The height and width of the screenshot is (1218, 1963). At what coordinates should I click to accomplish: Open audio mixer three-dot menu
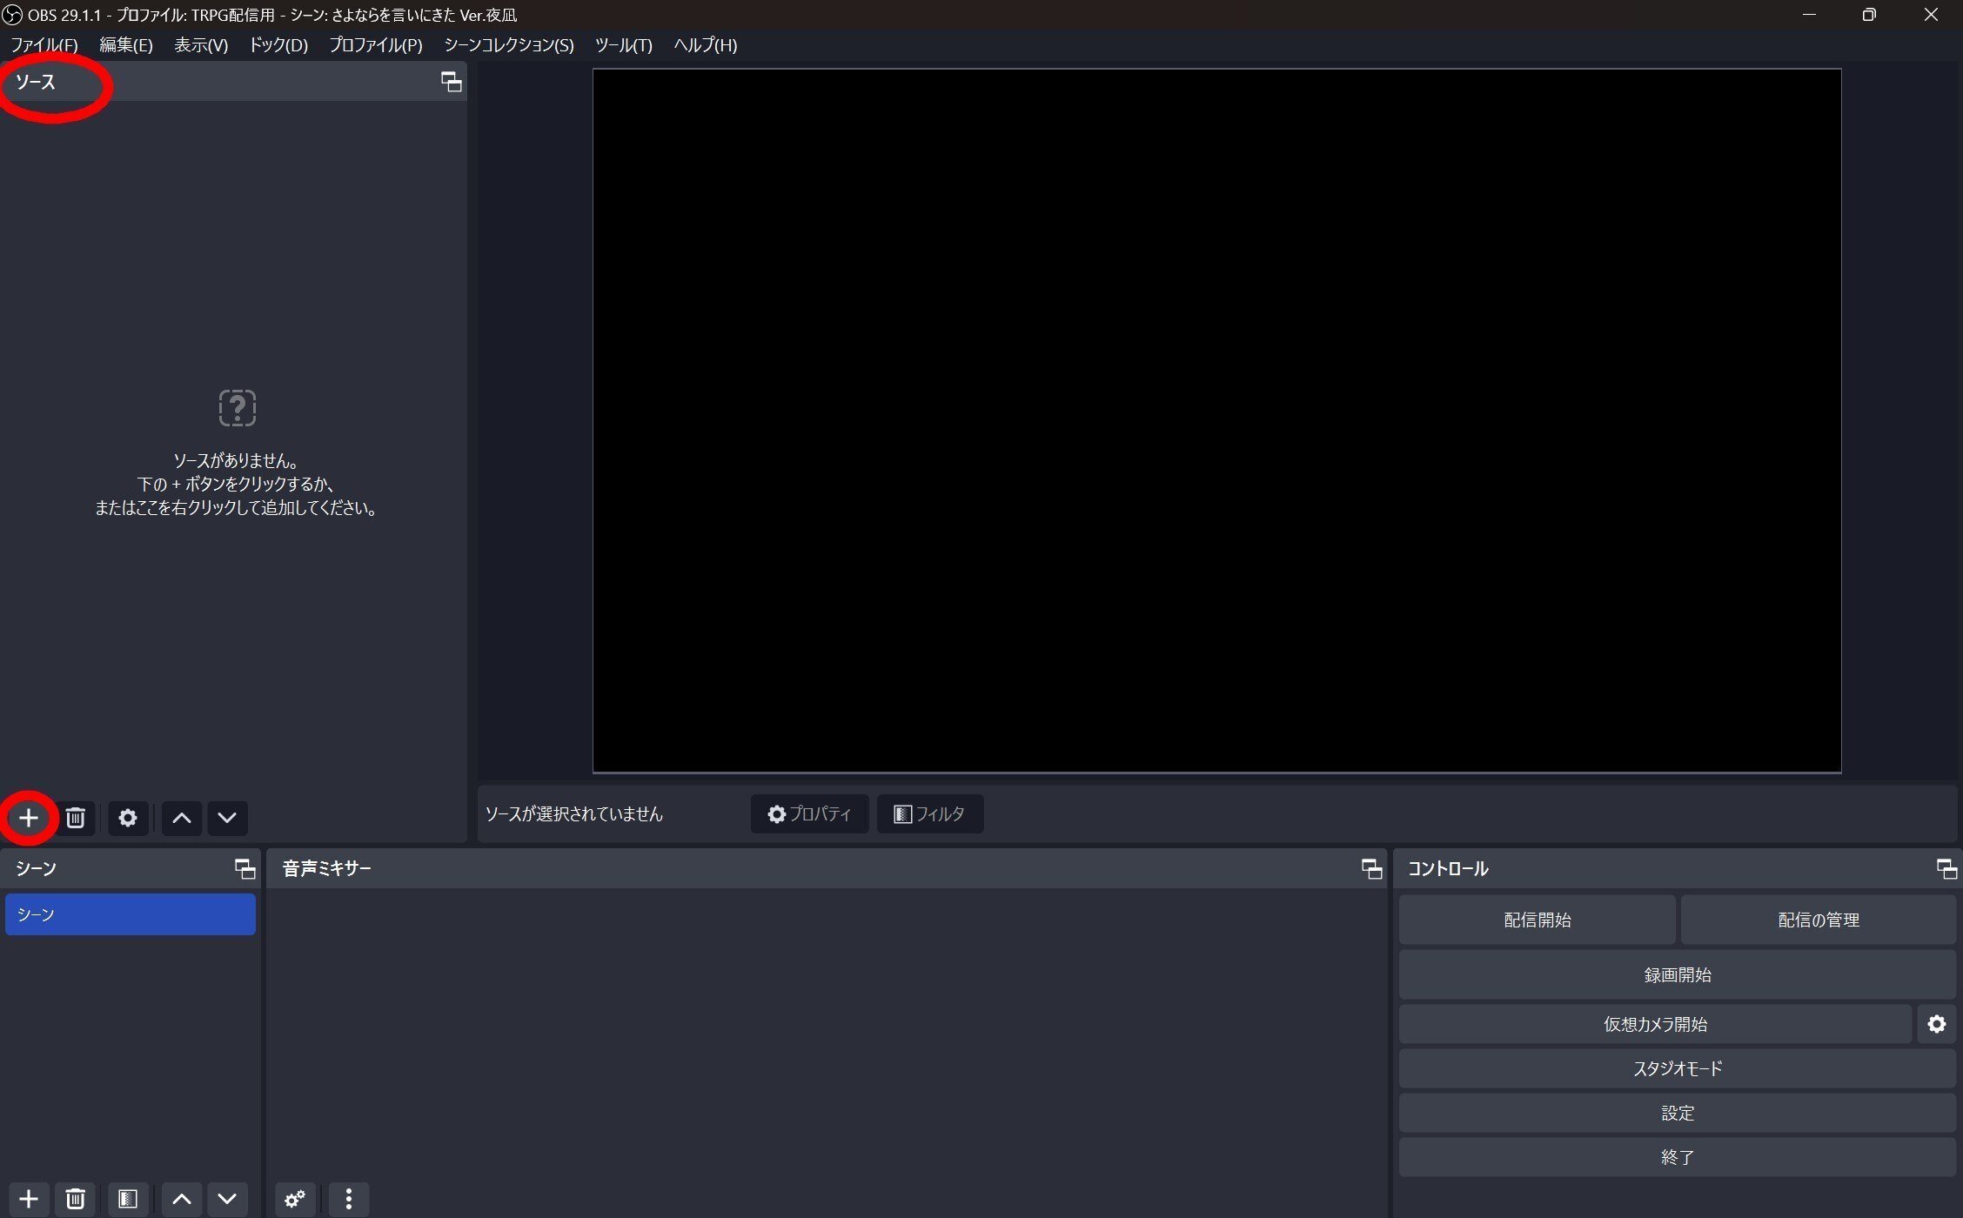pyautogui.click(x=349, y=1199)
